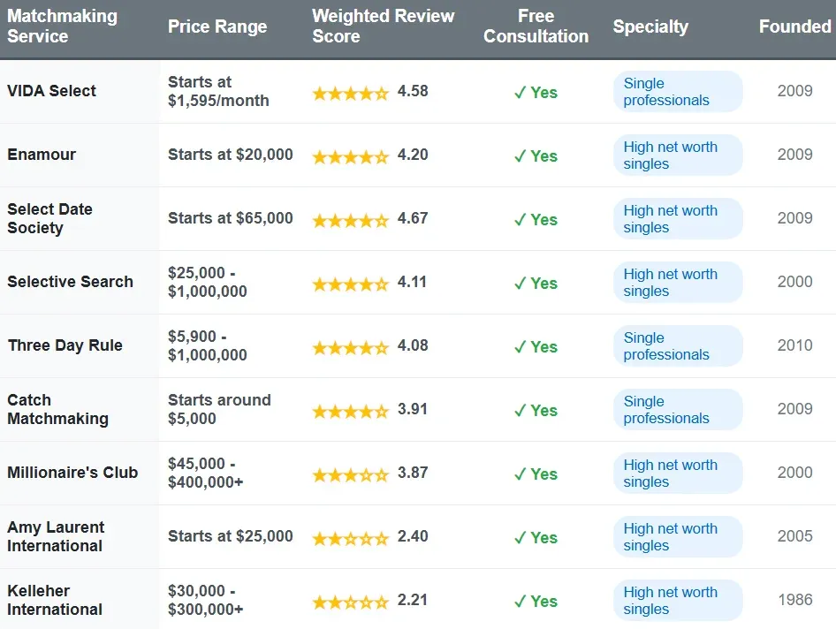This screenshot has width=836, height=629.
Task: Click Single professionals tag for VIDA Select
Action: [677, 92]
